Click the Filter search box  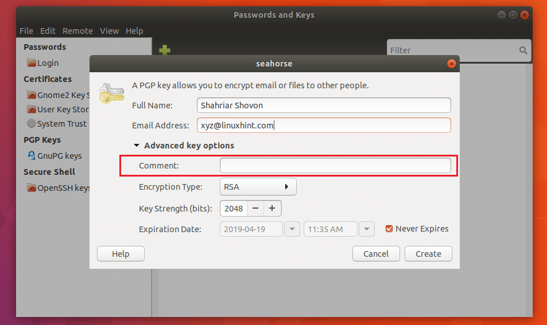459,50
